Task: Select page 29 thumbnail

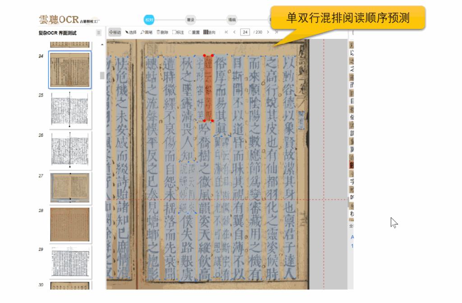Action: click(70, 262)
